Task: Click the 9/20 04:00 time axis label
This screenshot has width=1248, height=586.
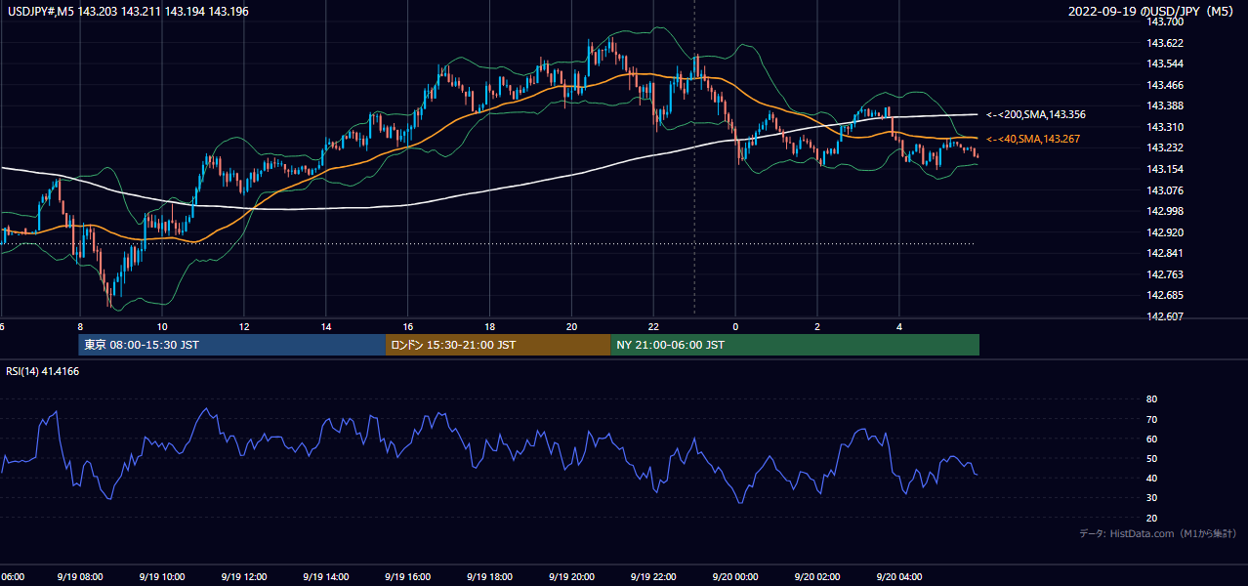Action: 900,577
